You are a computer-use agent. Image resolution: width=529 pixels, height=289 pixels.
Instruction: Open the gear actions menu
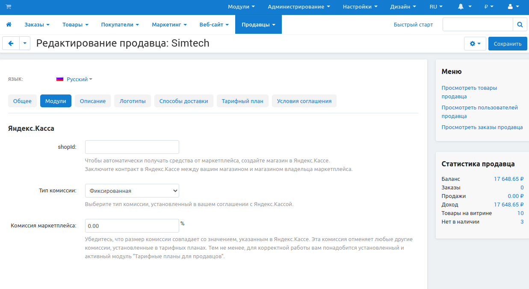[x=475, y=44]
